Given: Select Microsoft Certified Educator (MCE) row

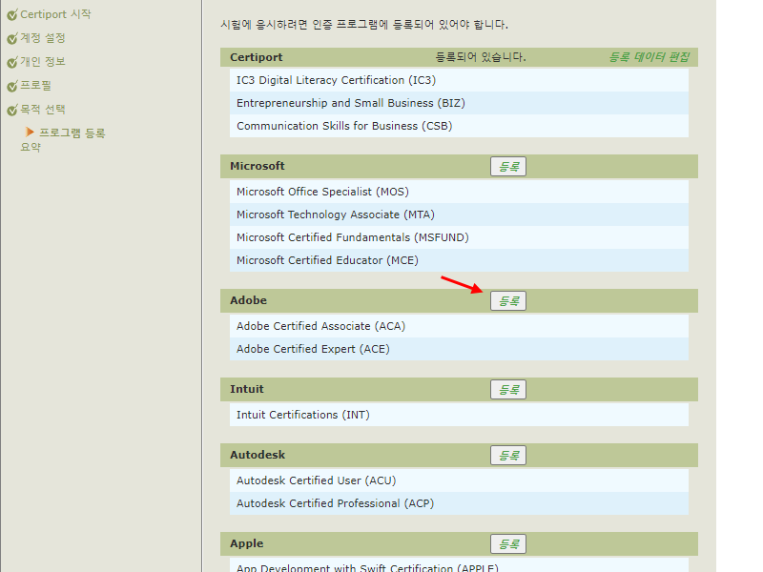Looking at the screenshot, I should point(459,260).
